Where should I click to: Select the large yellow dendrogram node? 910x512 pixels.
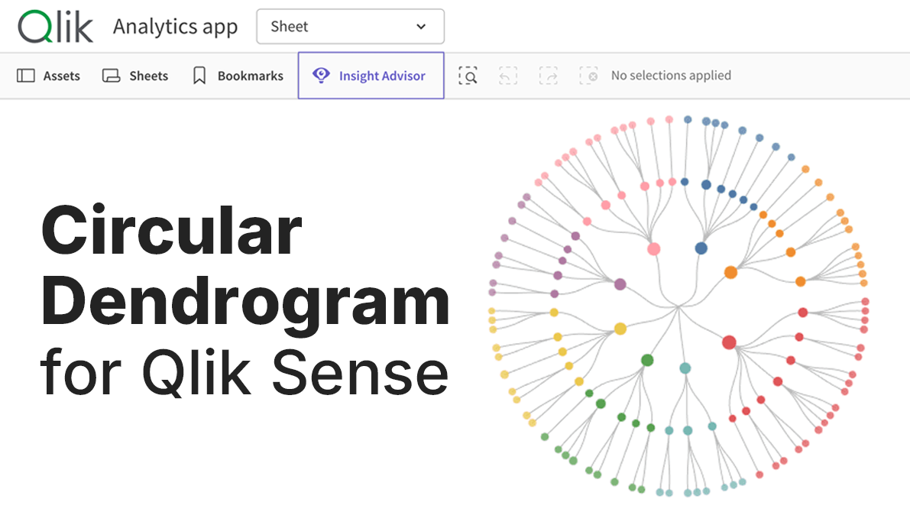pyautogui.click(x=620, y=329)
